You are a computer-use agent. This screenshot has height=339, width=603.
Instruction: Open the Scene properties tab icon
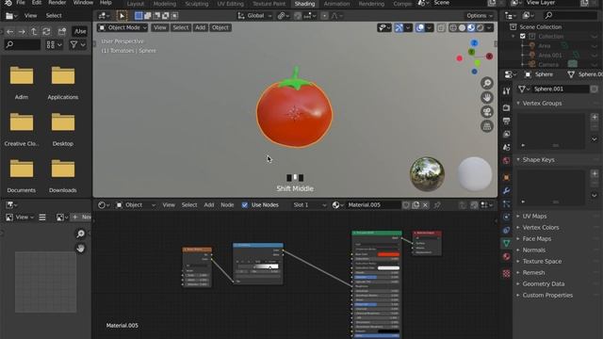click(506, 147)
